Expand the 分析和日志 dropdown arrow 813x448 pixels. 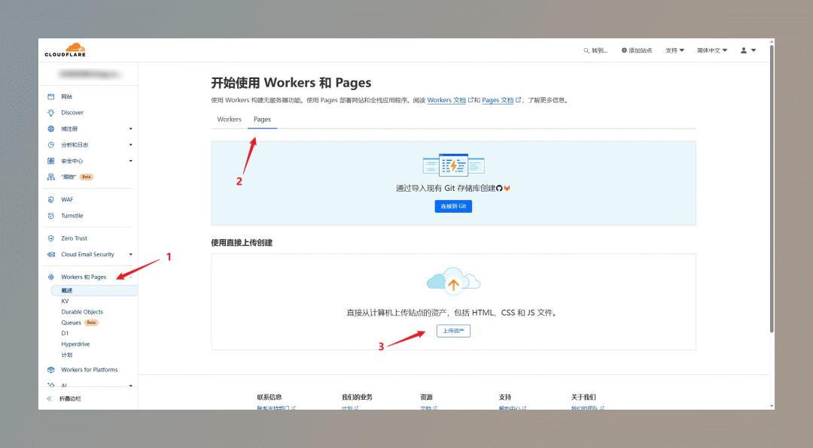pos(131,145)
